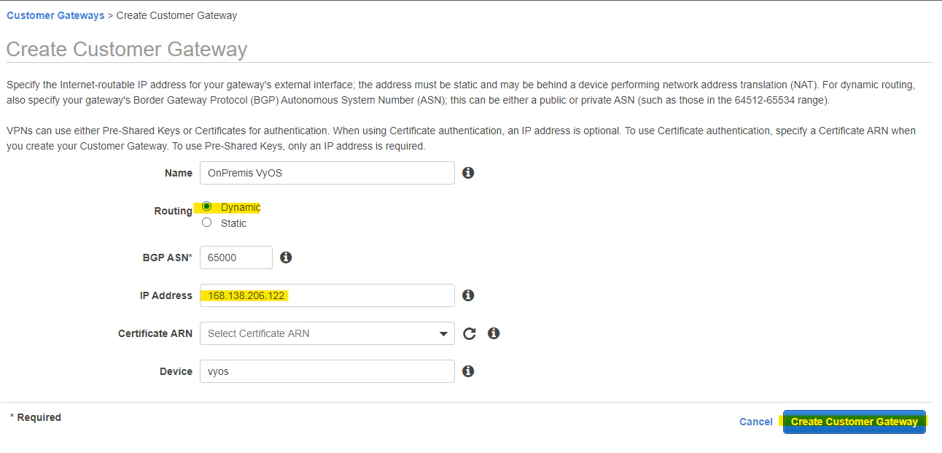
Task: Select the Dynamic routing radio button
Action: [x=207, y=206]
